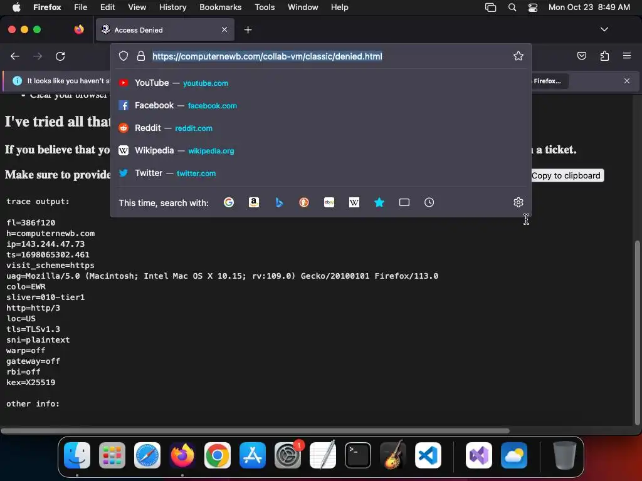
Task: Open the Edit menu
Action: point(107,7)
